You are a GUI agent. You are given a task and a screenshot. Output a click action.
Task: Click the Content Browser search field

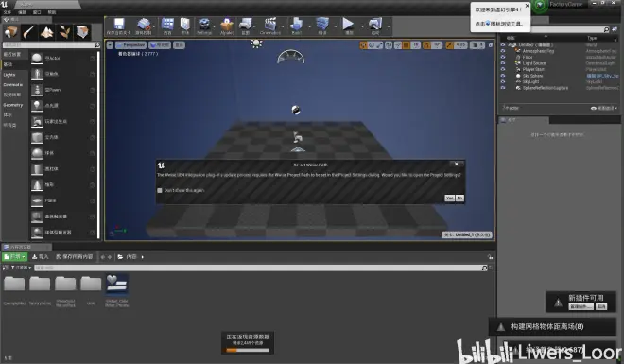(261, 269)
